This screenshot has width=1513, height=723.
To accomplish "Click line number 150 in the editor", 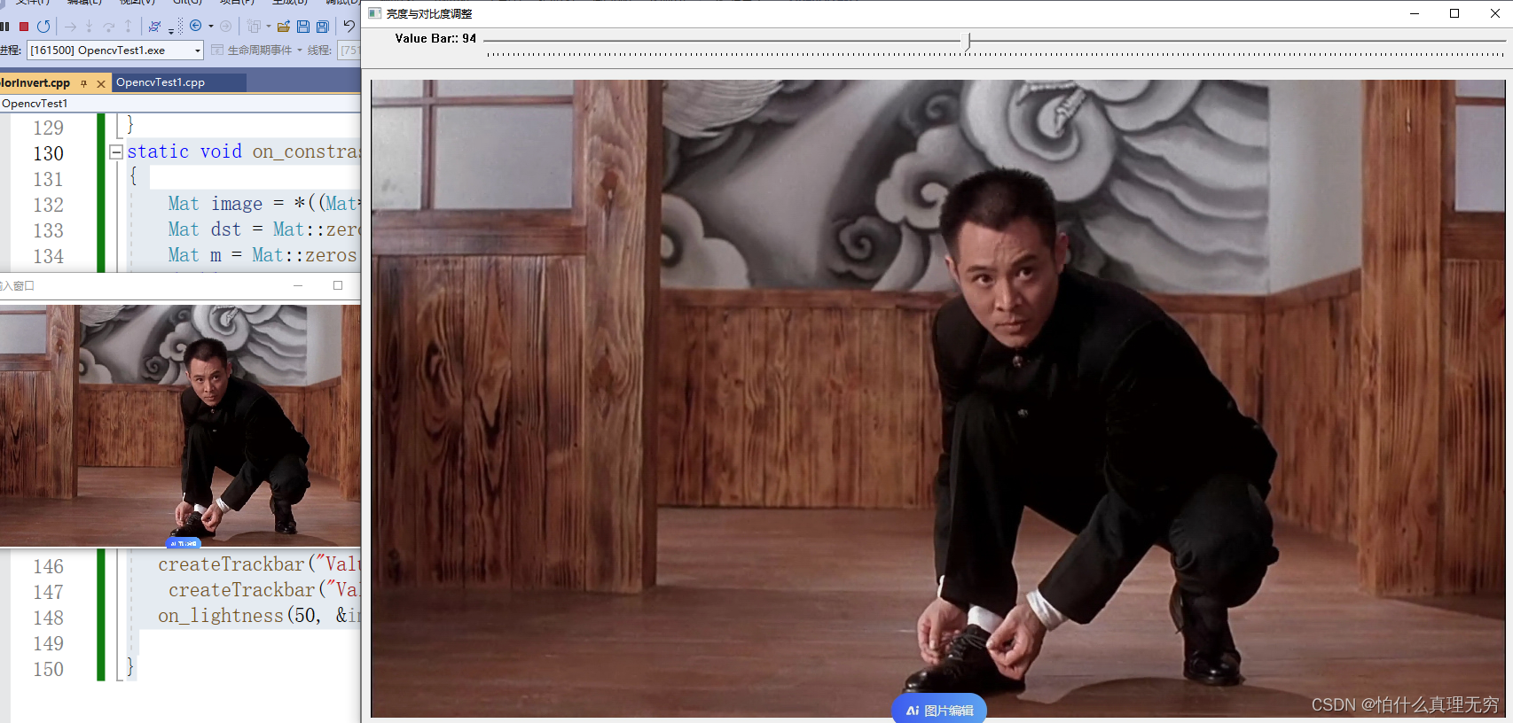I will tap(49, 669).
